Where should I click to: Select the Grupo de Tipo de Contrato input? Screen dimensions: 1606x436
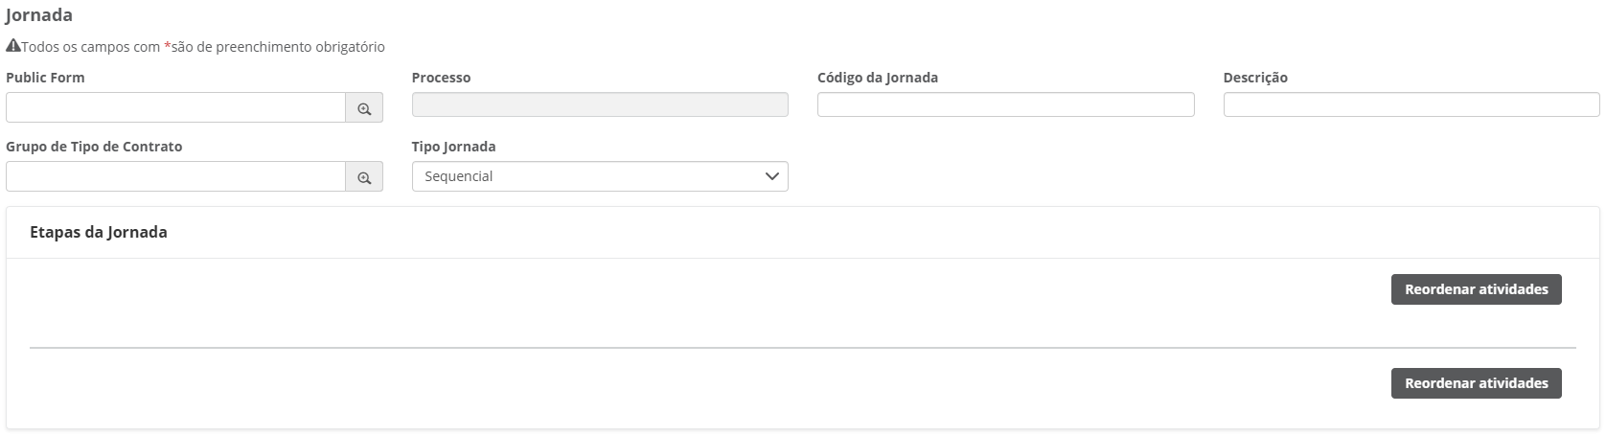click(176, 177)
